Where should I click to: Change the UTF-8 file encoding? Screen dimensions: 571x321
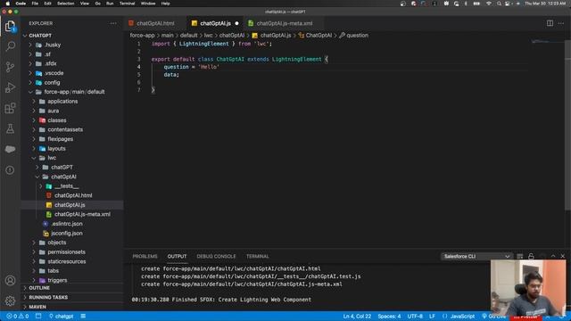click(x=415, y=317)
